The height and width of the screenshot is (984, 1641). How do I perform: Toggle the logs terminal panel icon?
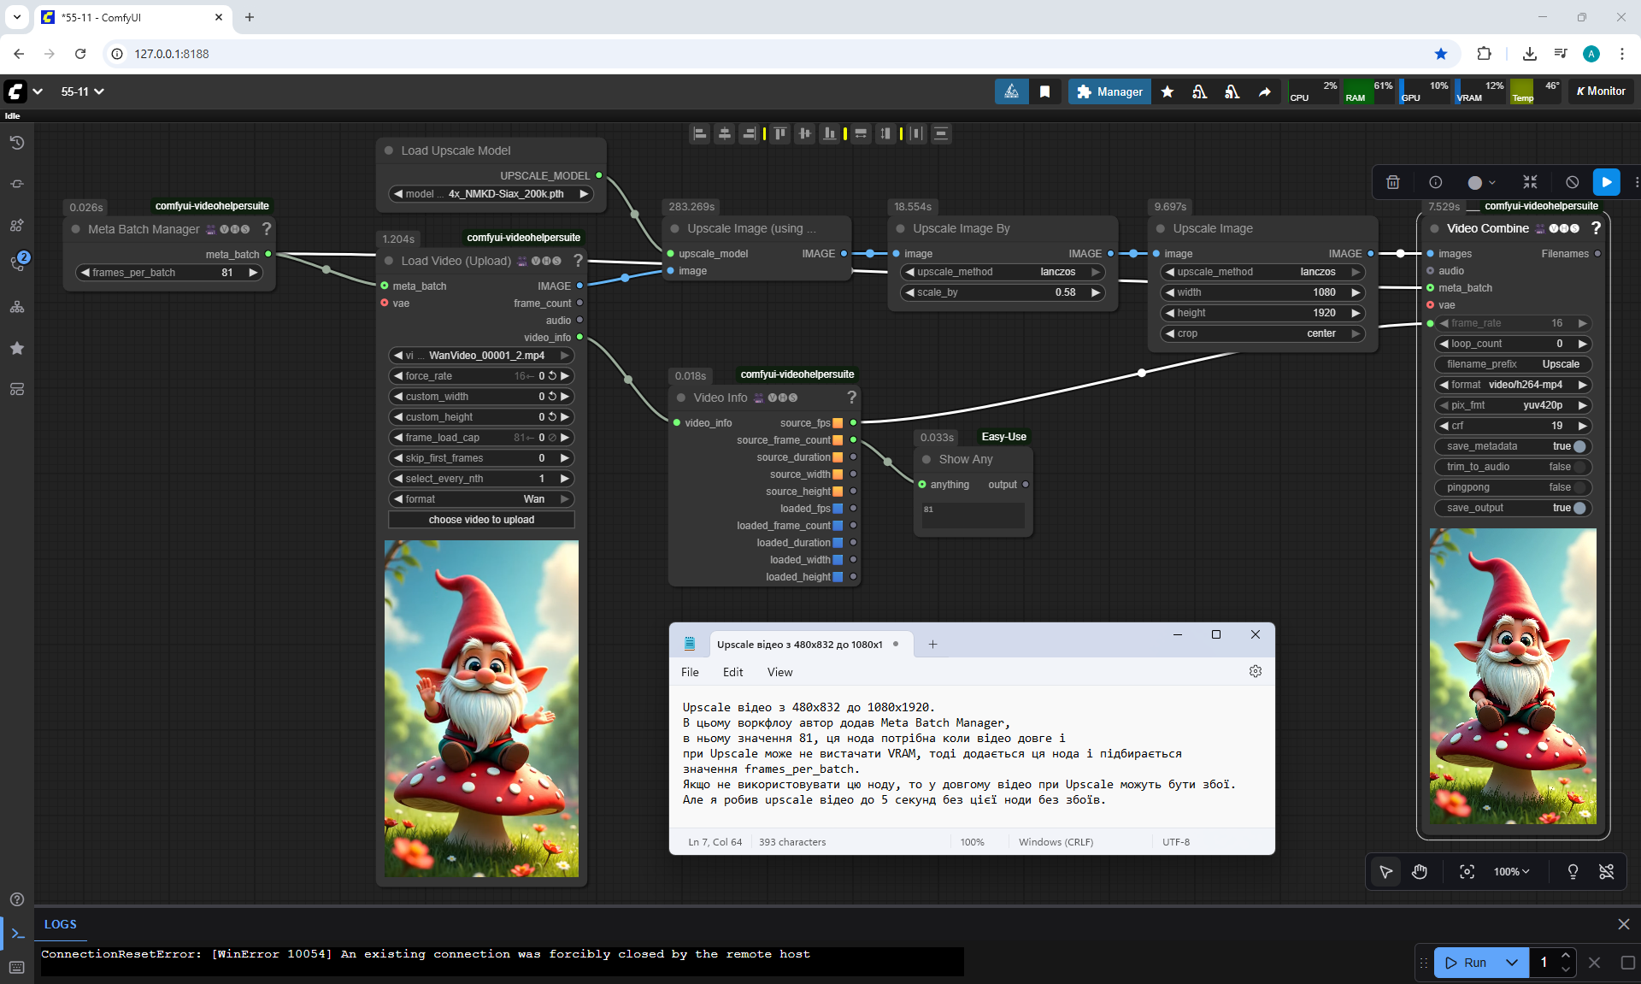point(17,934)
